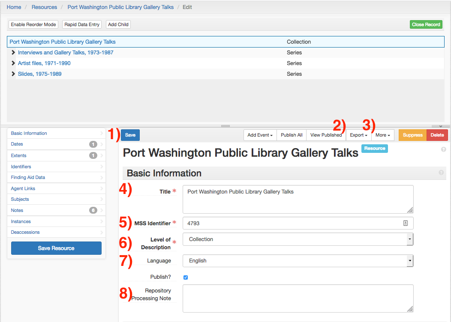Click the help icon beside Basic Information heading
This screenshot has height=322, width=451.
[x=441, y=173]
